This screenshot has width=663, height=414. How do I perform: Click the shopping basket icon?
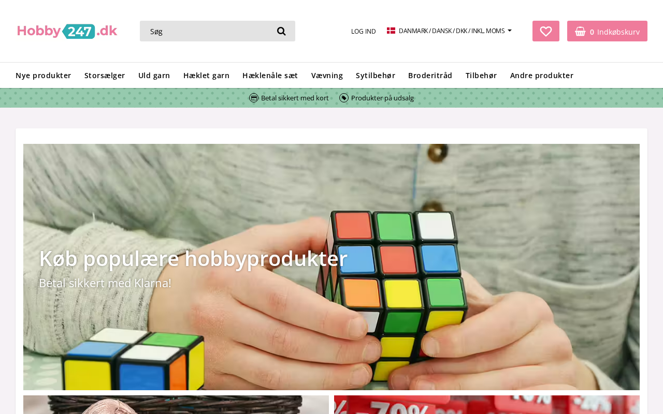coord(580,32)
